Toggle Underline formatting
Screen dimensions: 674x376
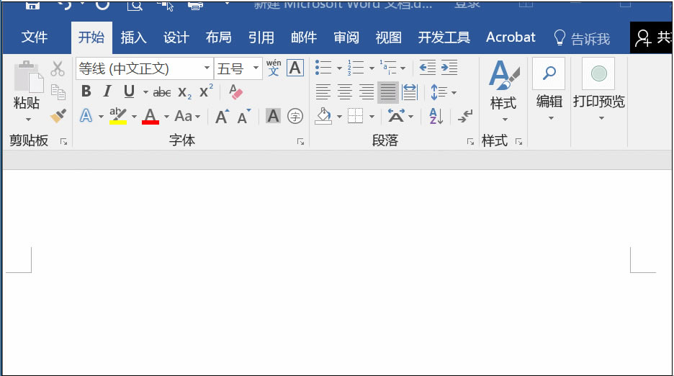coord(129,91)
